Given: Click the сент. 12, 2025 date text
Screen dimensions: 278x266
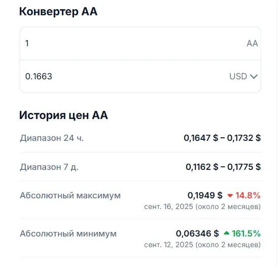Looking at the screenshot, I should click(168, 245).
